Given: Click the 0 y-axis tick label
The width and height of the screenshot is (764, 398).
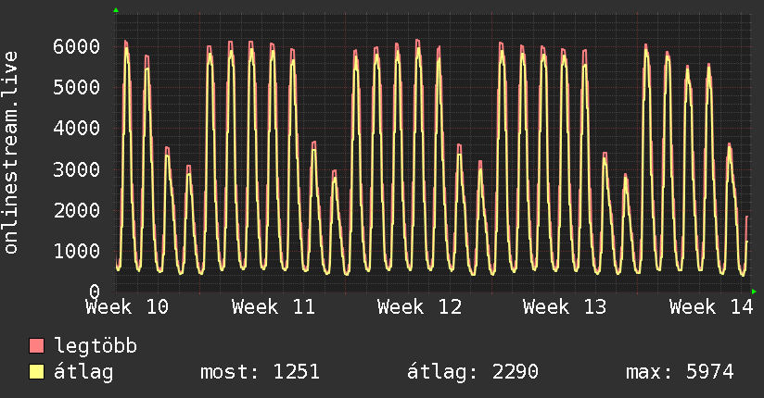Looking at the screenshot, I should (95, 292).
